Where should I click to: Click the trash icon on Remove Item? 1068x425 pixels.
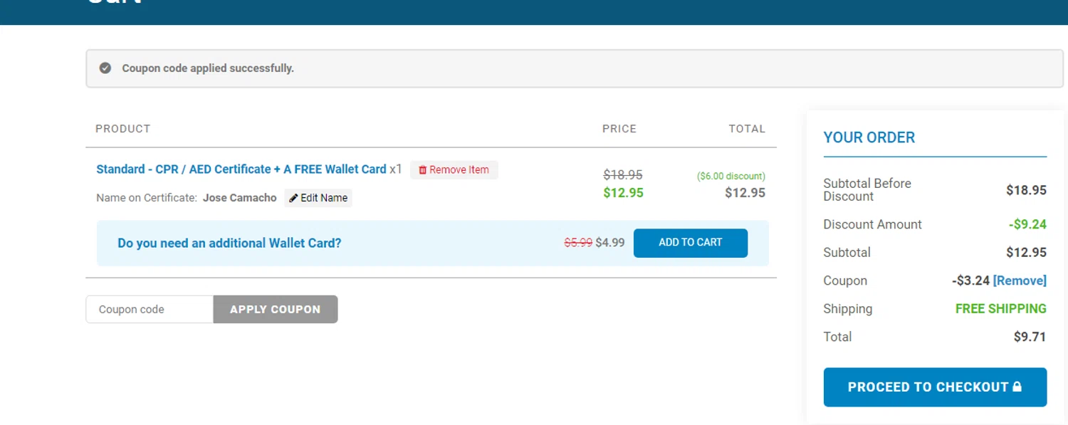click(422, 170)
